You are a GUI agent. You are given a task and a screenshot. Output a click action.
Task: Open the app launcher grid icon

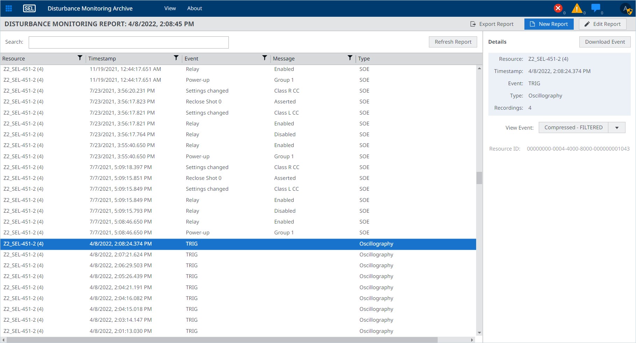pyautogui.click(x=9, y=8)
